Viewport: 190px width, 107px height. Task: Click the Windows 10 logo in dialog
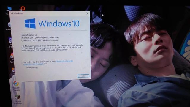pyautogui.click(x=52, y=23)
